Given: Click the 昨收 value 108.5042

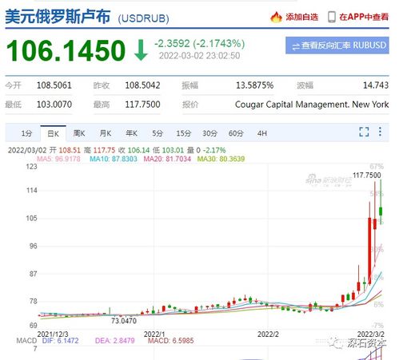Looking at the screenshot, I should (142, 85).
